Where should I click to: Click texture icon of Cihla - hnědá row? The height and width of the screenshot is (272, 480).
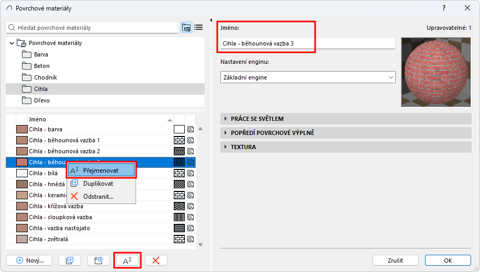(x=191, y=184)
